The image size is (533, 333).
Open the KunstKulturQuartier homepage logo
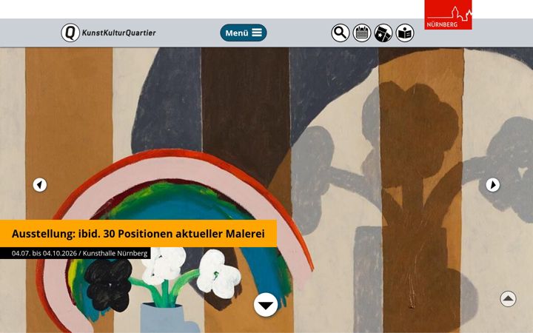pos(108,33)
